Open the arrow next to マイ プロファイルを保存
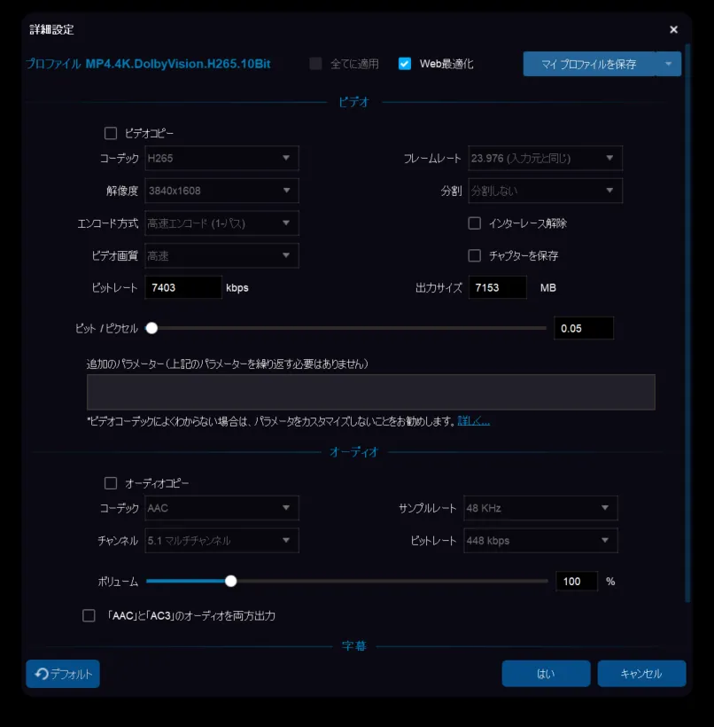This screenshot has width=714, height=727. point(668,64)
